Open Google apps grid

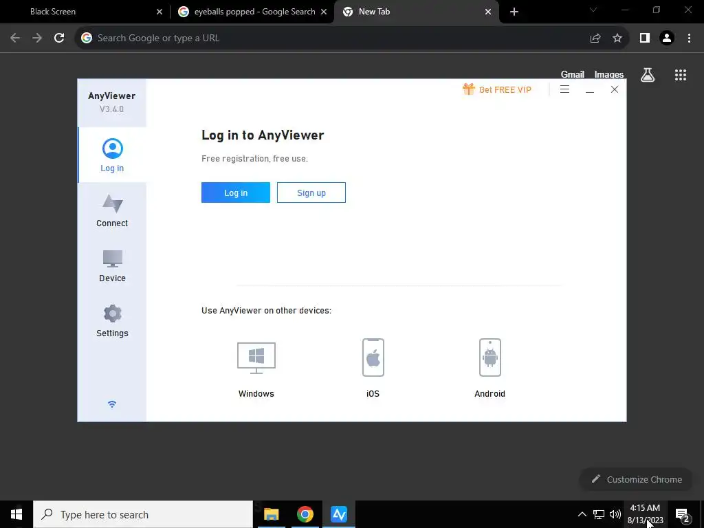point(681,75)
